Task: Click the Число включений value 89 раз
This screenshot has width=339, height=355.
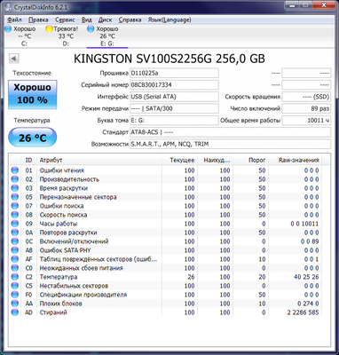Action: (x=306, y=108)
